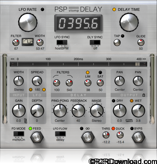Click the input WIDTH knob

(19, 81)
